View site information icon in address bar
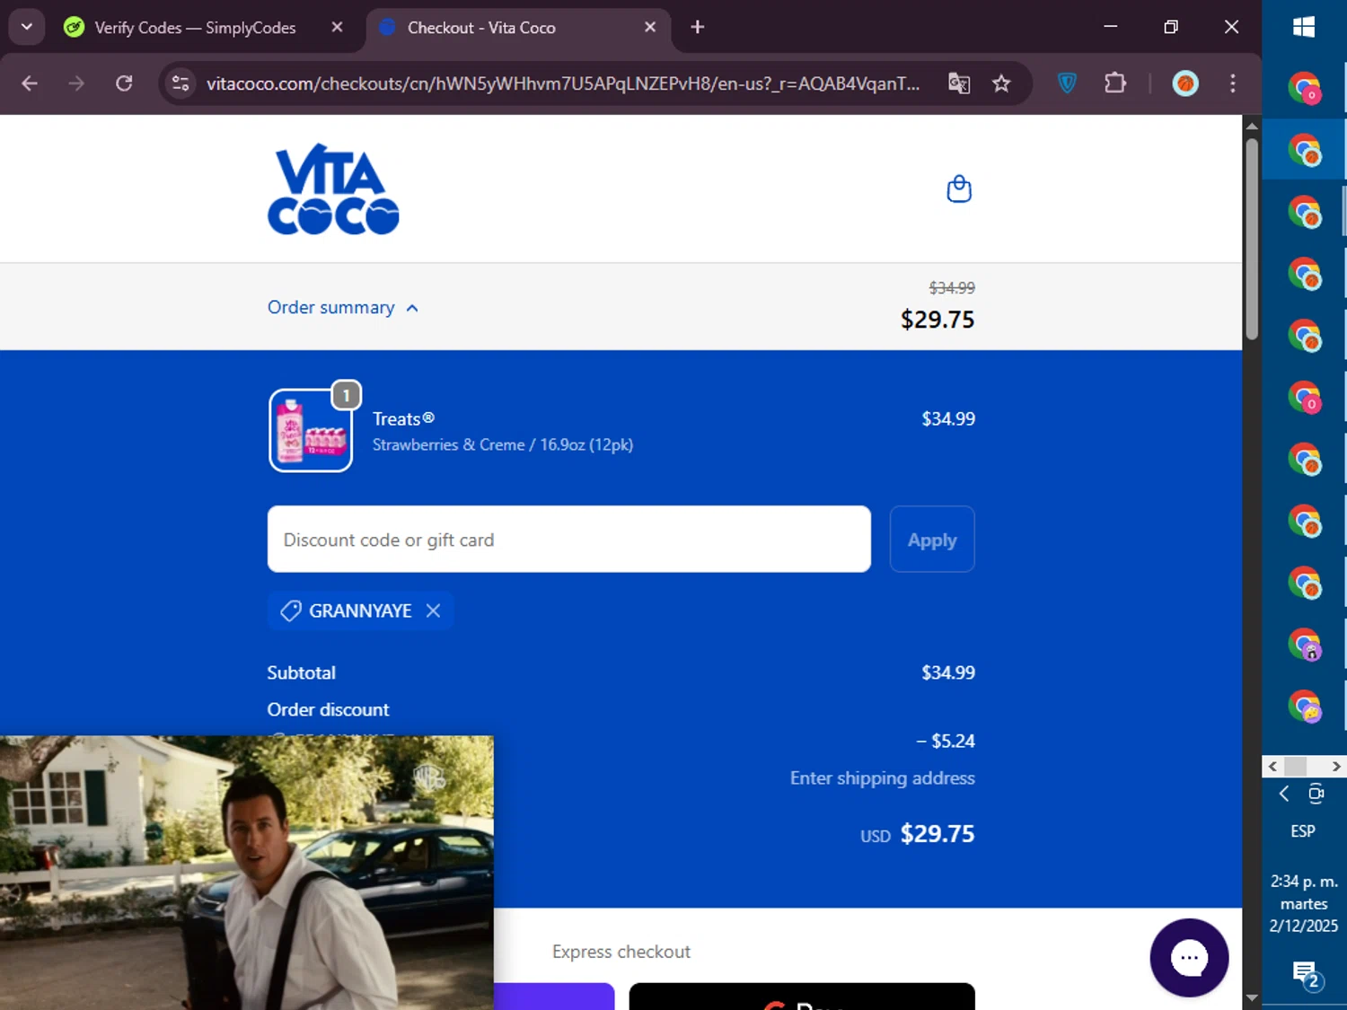 pyautogui.click(x=180, y=83)
